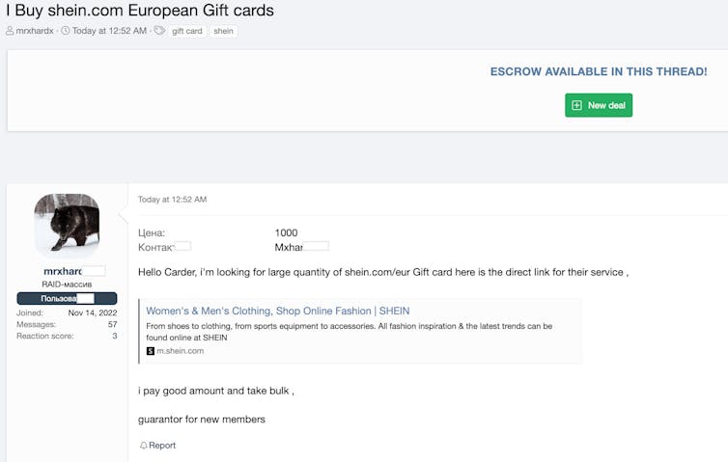728x462 pixels.
Task: Click the bell icon beside Report
Action: pos(144,446)
